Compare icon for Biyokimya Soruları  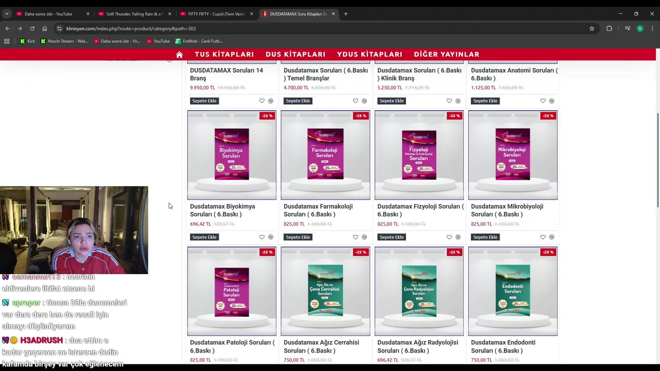(271, 237)
